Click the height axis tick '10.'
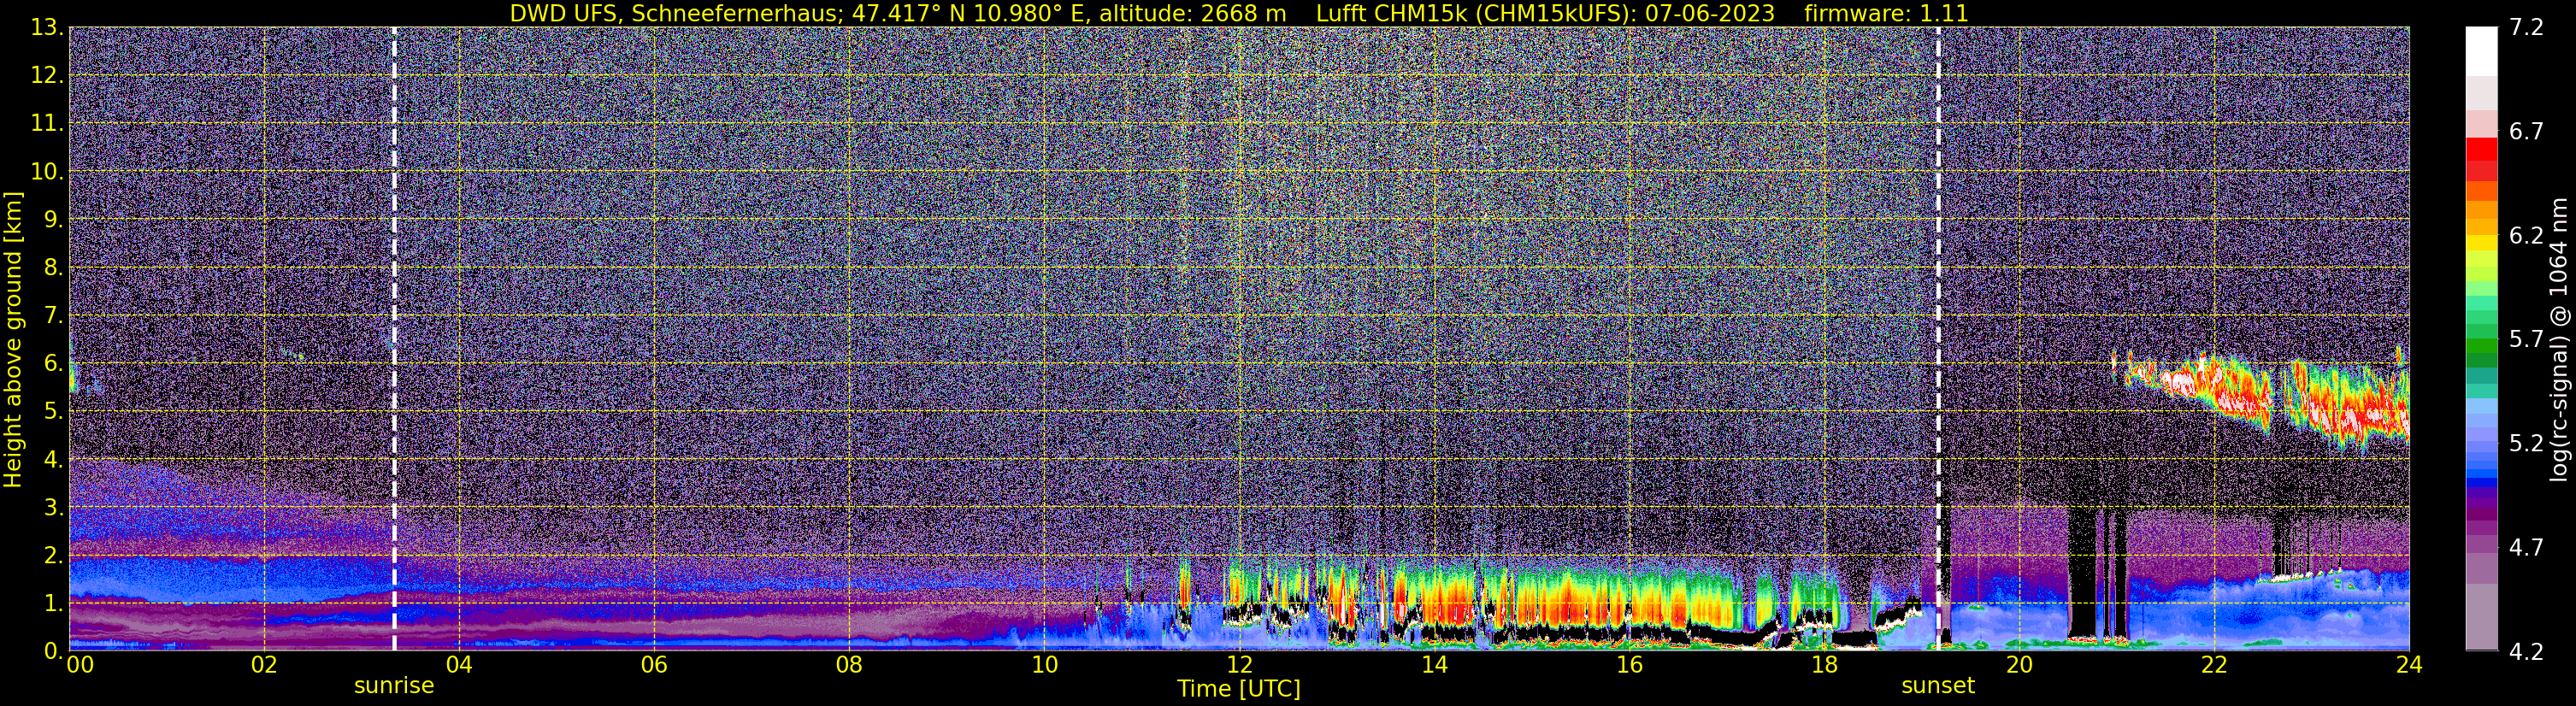 click(x=47, y=171)
